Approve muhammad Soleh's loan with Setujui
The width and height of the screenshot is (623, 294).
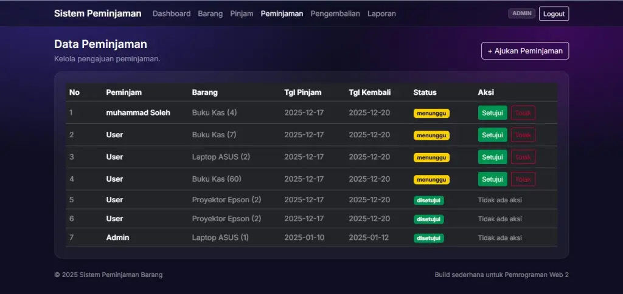(x=492, y=113)
